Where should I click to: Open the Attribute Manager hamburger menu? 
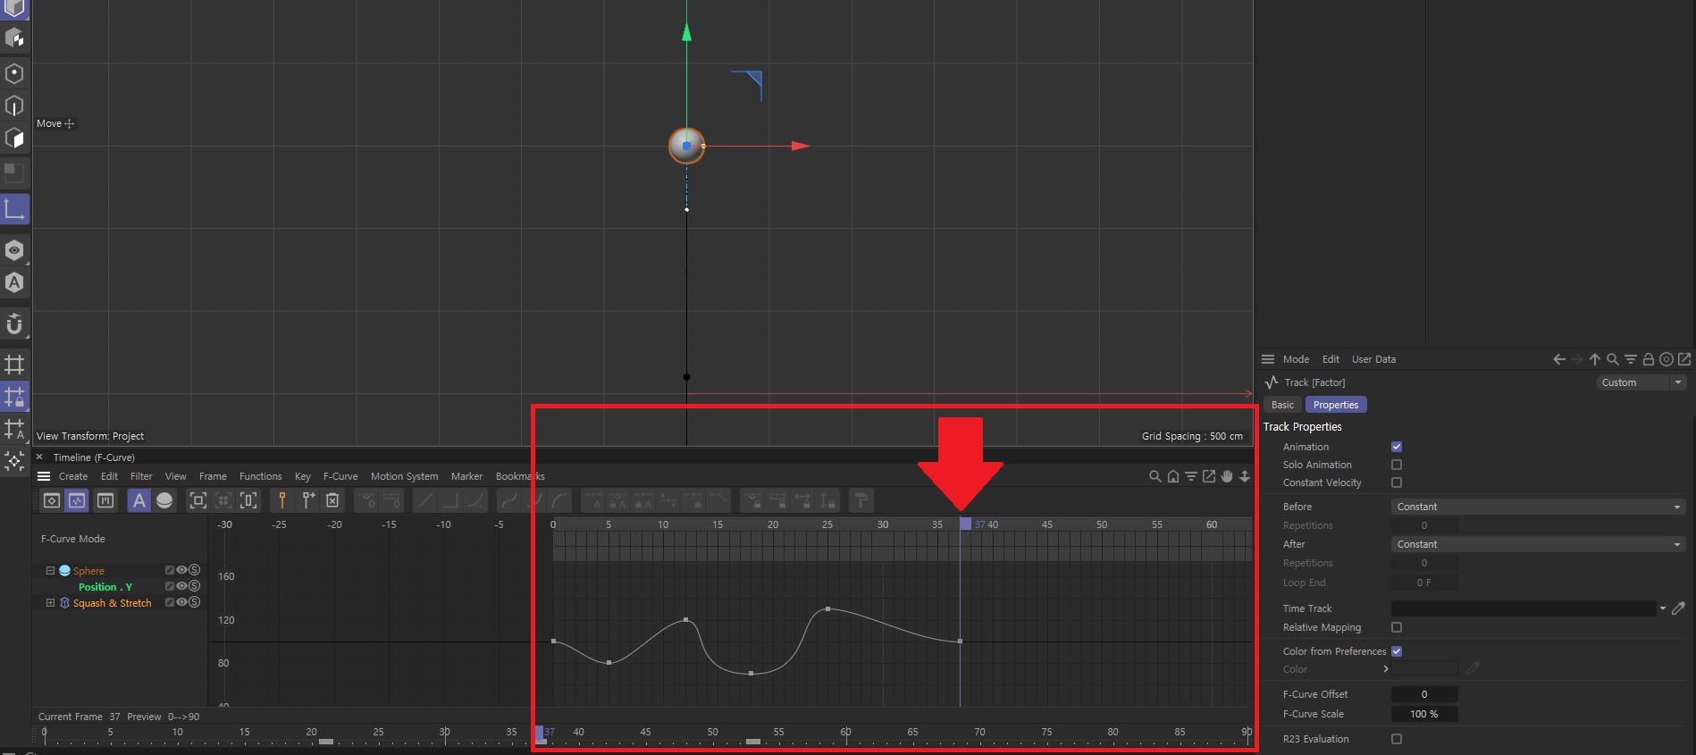1268,359
